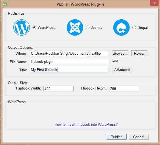Click the Reveal button

(139, 53)
